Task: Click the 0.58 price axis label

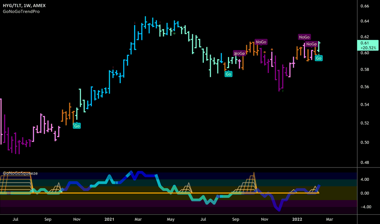Action: click(x=365, y=70)
